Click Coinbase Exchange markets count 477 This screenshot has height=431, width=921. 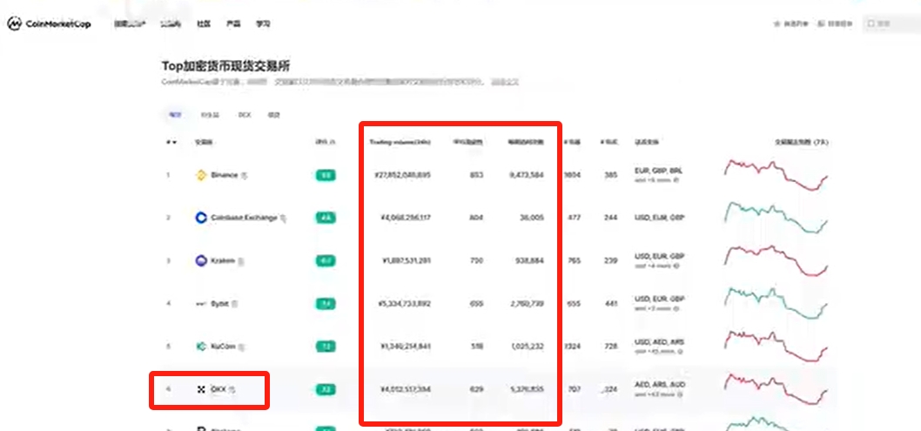[x=574, y=218]
